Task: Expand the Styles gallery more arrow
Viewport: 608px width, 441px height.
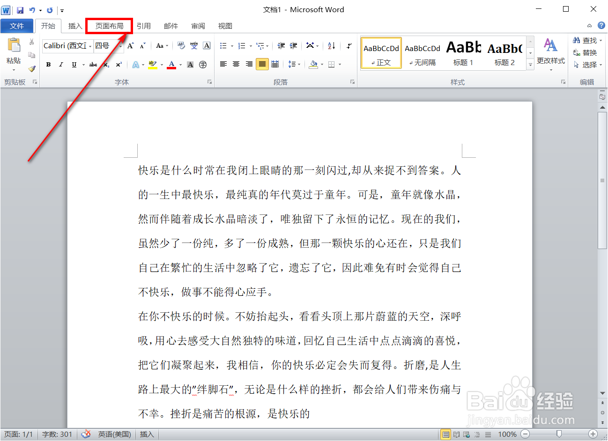Action: tap(530, 65)
